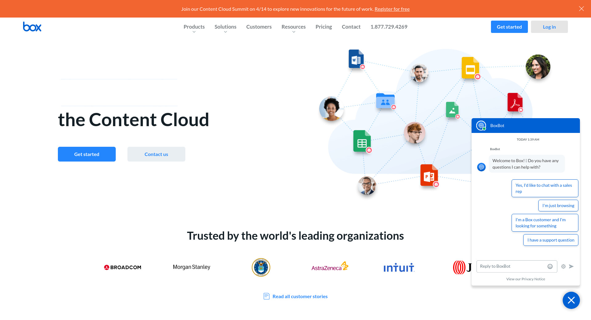Screen dimensions: 591x320
Task: Click the send message arrow icon
Action: (x=571, y=266)
